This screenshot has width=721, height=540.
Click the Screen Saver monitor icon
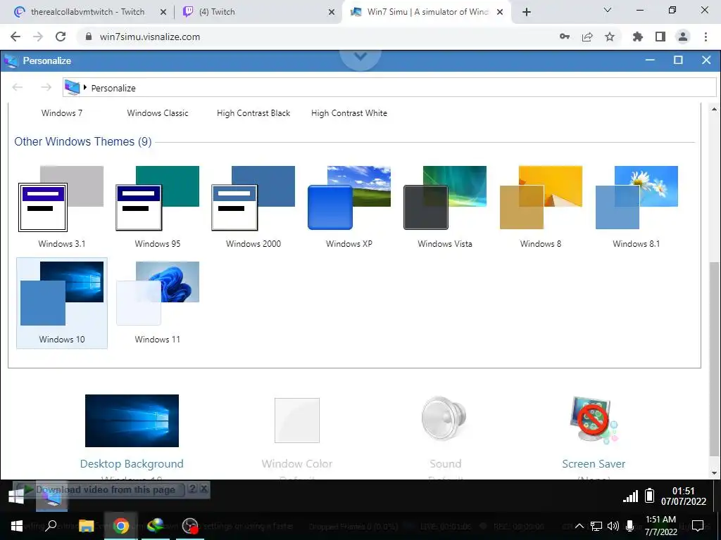coord(594,420)
